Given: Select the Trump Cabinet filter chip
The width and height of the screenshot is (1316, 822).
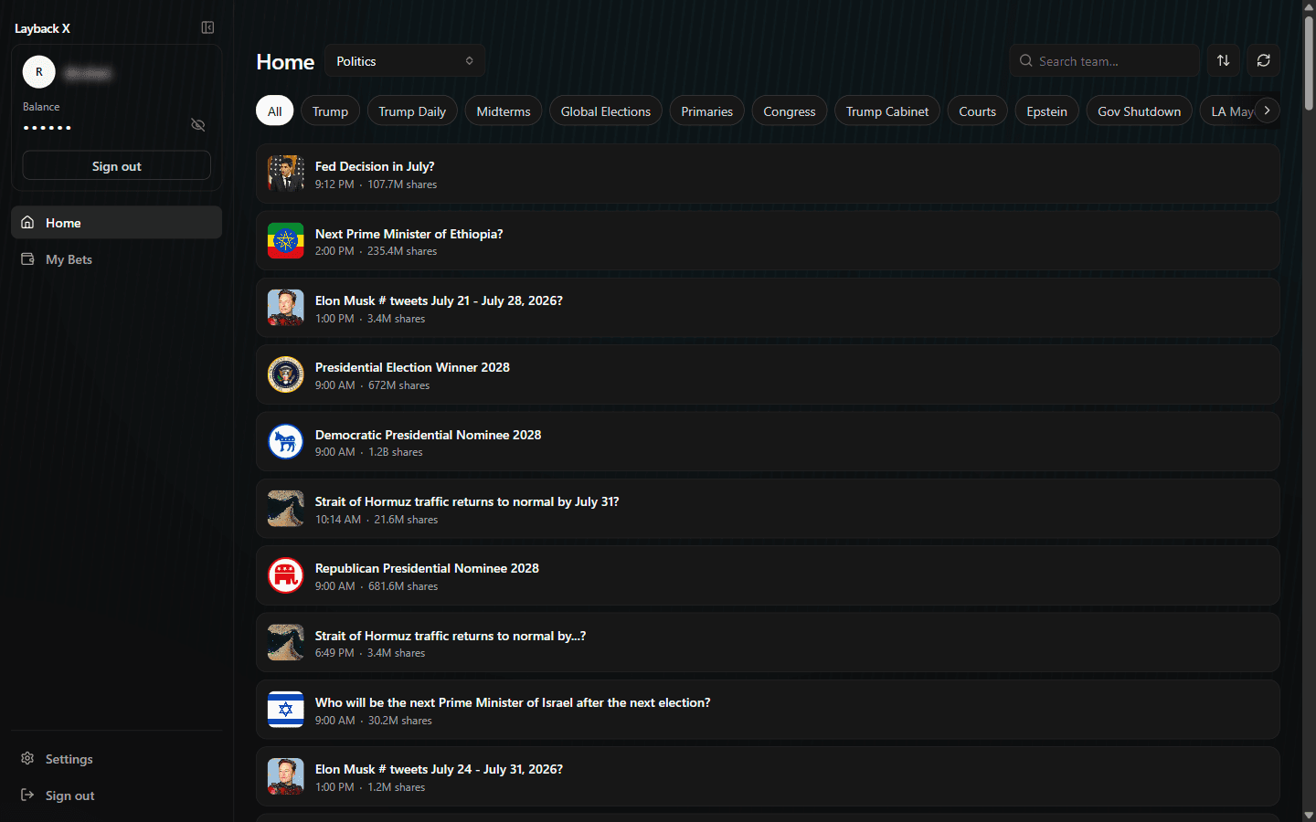Looking at the screenshot, I should tap(887, 111).
